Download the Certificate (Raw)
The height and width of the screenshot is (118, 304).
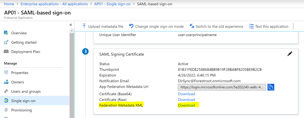(186, 100)
